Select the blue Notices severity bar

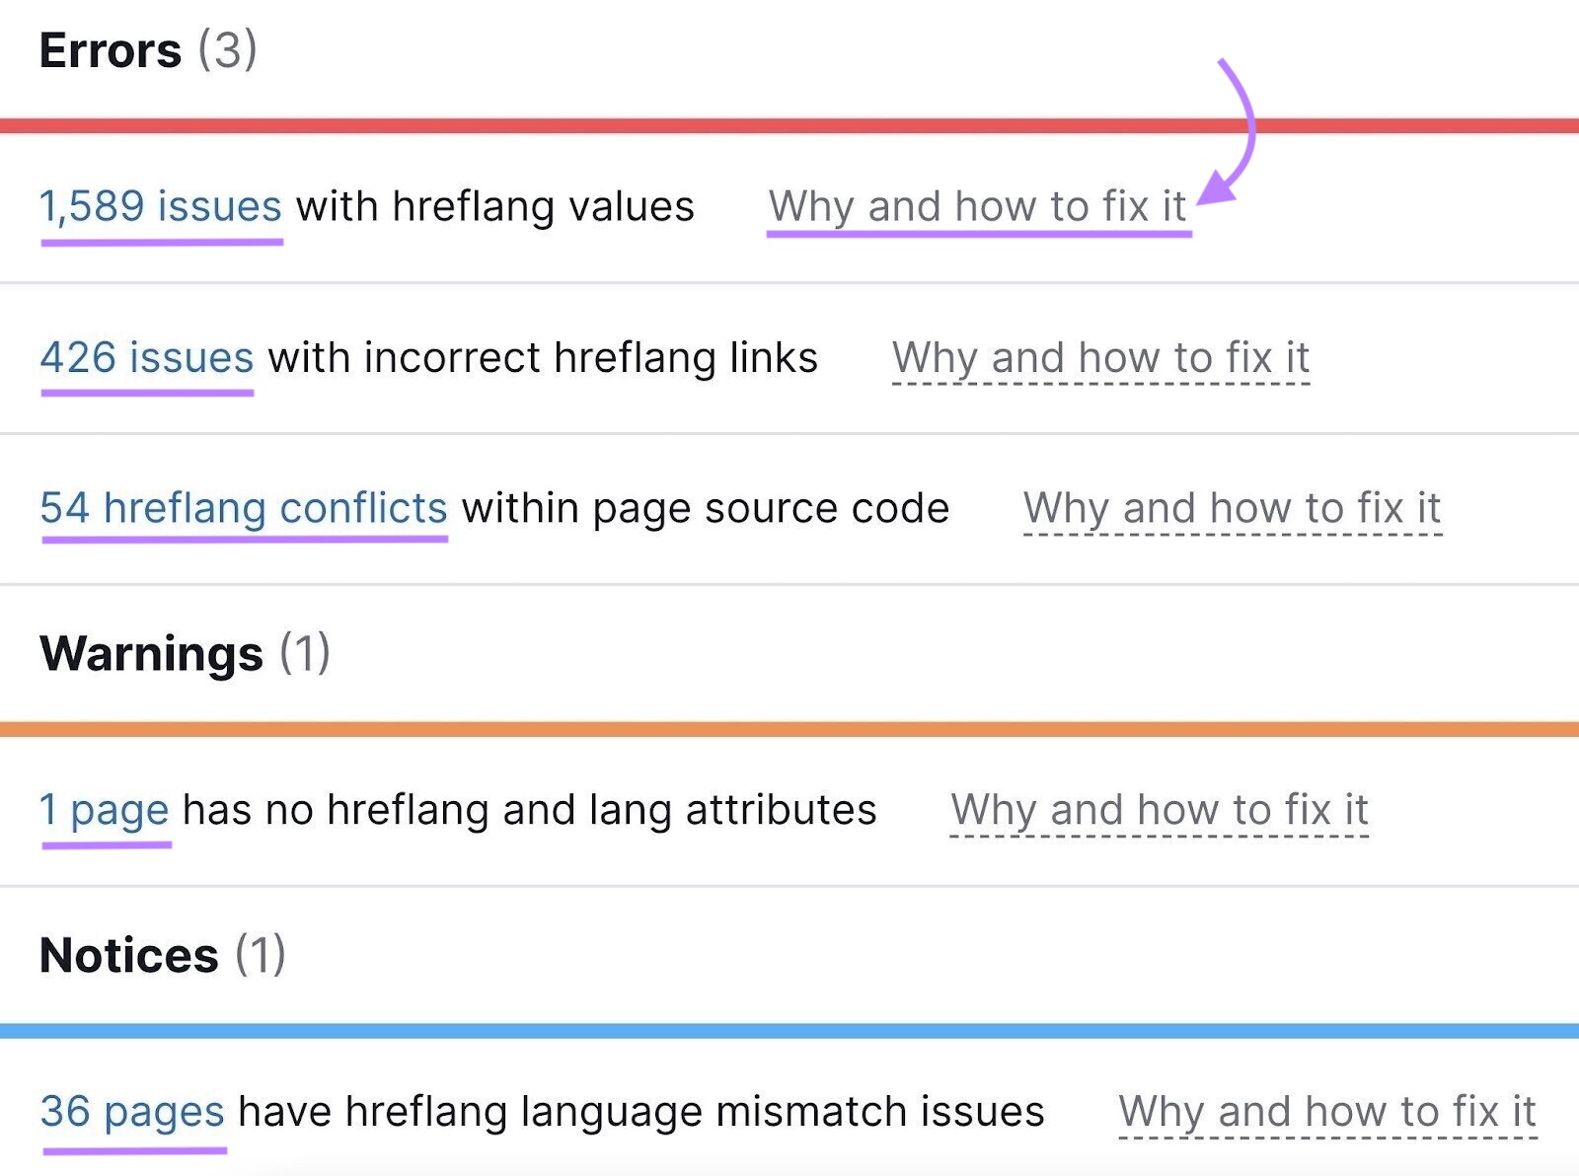pos(789,1030)
